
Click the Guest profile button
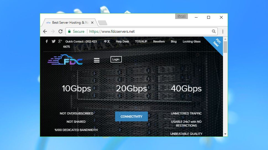pos(181,16)
